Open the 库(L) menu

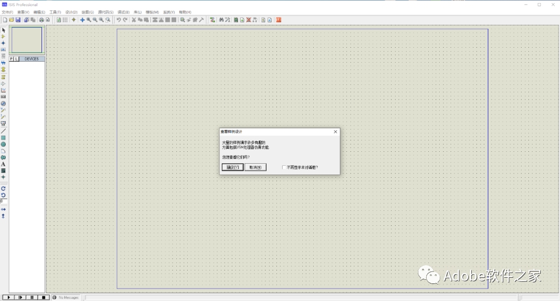point(136,11)
